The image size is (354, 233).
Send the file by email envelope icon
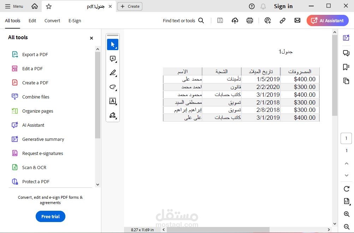pyautogui.click(x=297, y=20)
